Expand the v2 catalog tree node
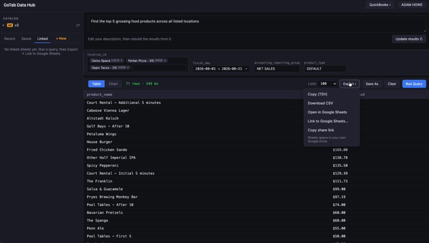 [4, 25]
